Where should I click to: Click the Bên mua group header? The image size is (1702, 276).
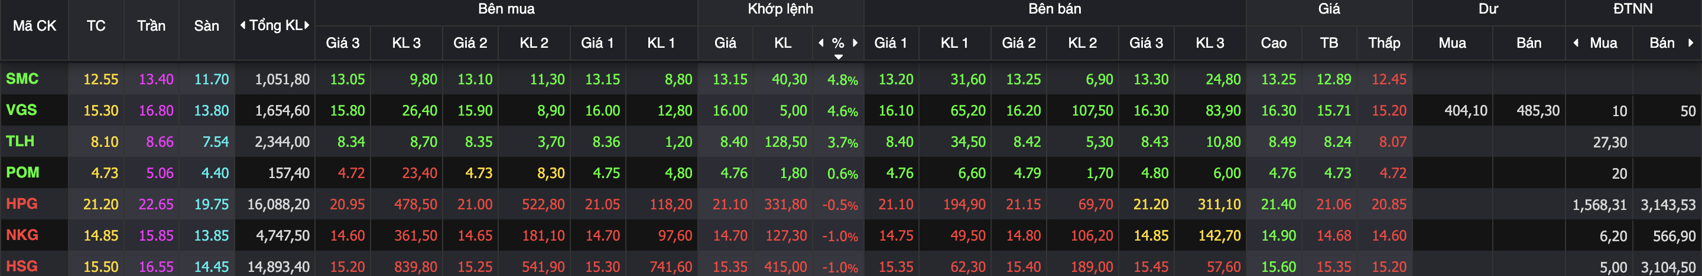click(506, 9)
